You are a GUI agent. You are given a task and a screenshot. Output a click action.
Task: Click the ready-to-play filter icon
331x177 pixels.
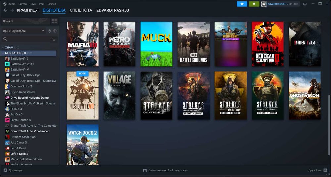(x=55, y=31)
